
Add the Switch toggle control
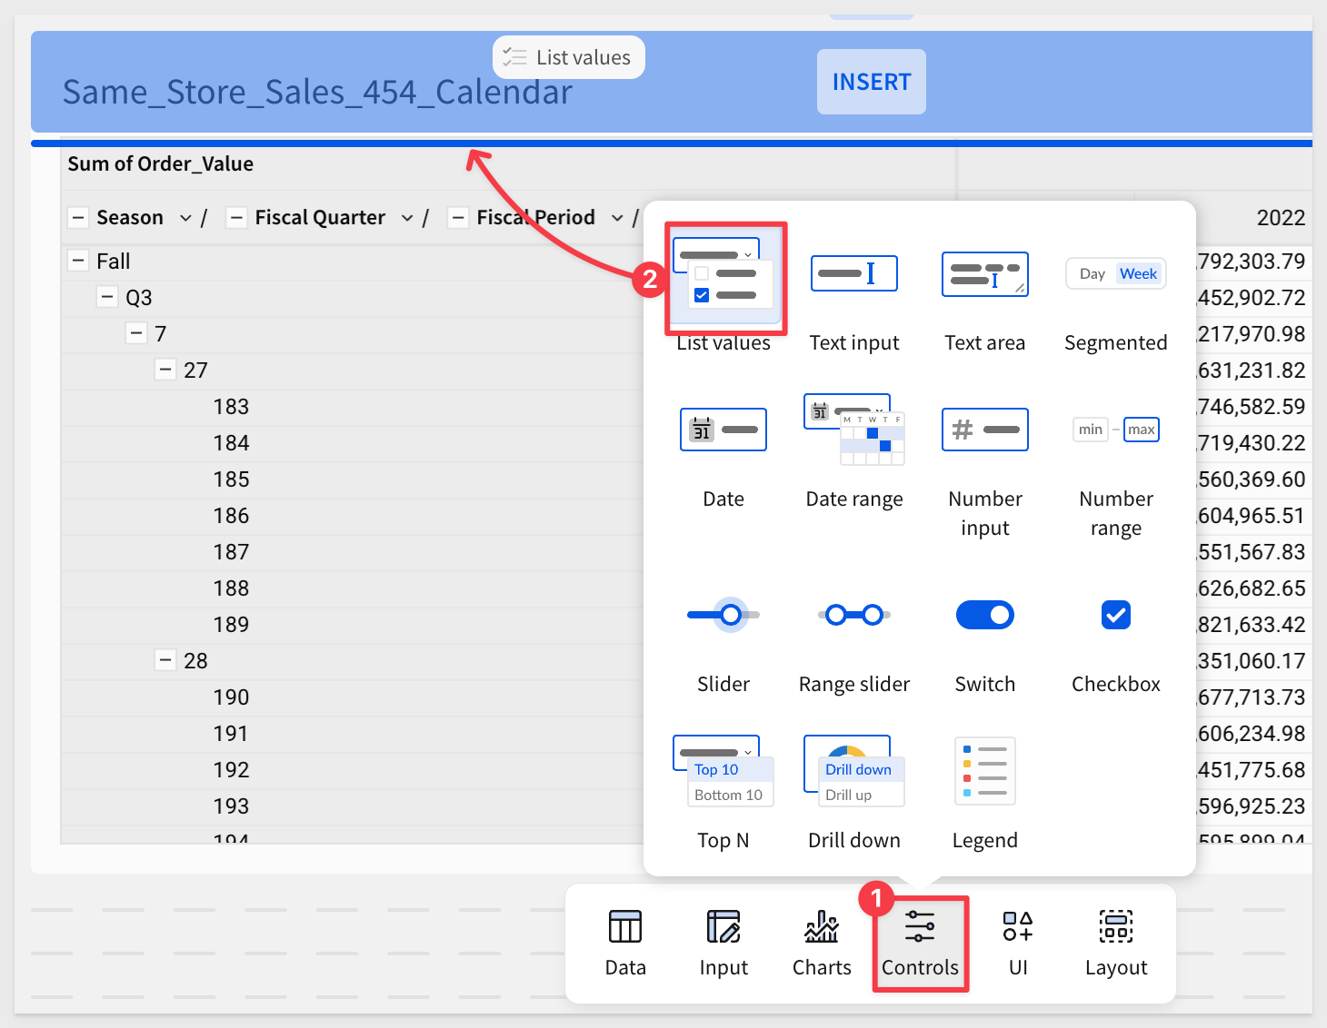point(984,616)
